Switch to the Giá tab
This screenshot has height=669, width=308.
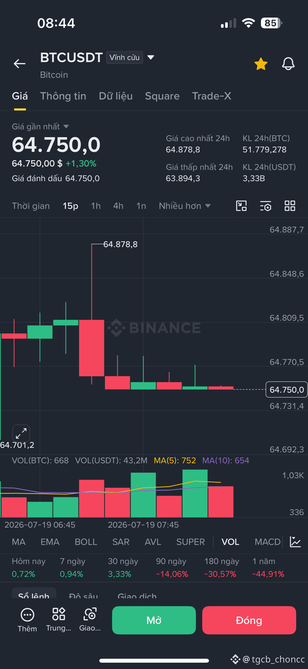(20, 96)
